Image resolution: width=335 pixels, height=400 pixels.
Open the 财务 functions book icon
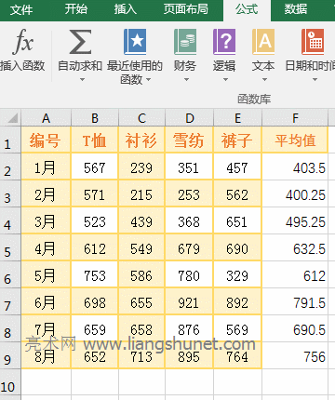pos(185,42)
